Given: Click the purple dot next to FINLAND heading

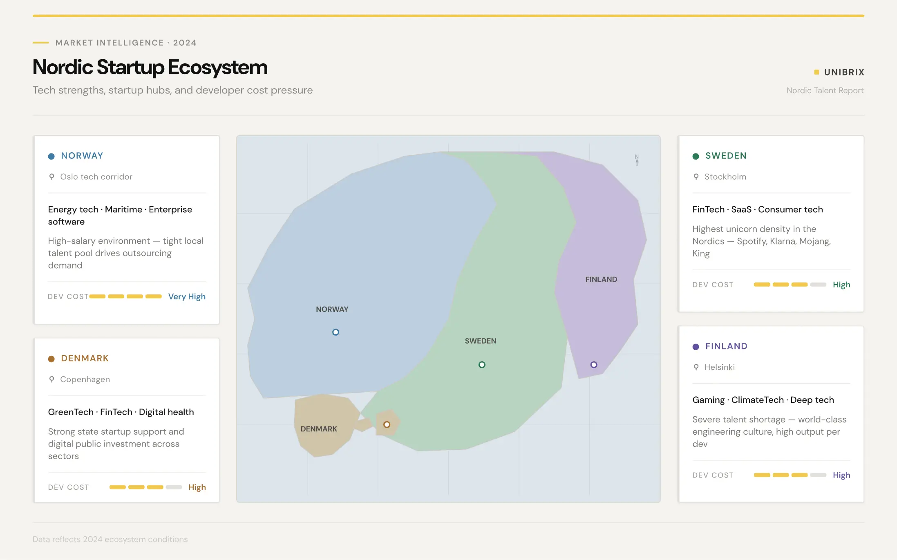Looking at the screenshot, I should 696,347.
